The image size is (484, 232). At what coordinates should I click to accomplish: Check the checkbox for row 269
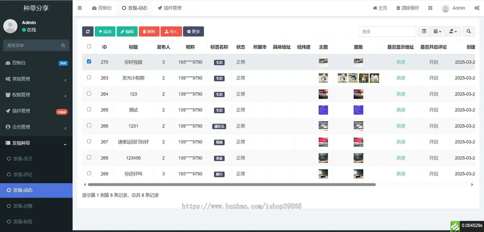pos(89,173)
